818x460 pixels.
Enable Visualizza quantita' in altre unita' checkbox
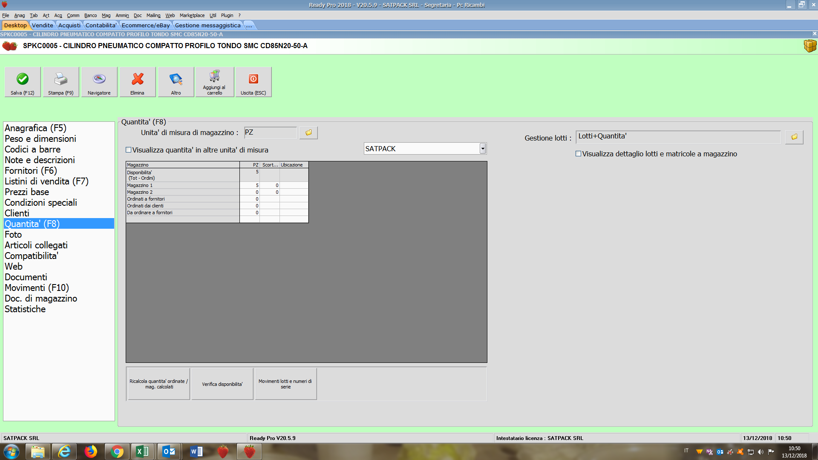click(128, 150)
